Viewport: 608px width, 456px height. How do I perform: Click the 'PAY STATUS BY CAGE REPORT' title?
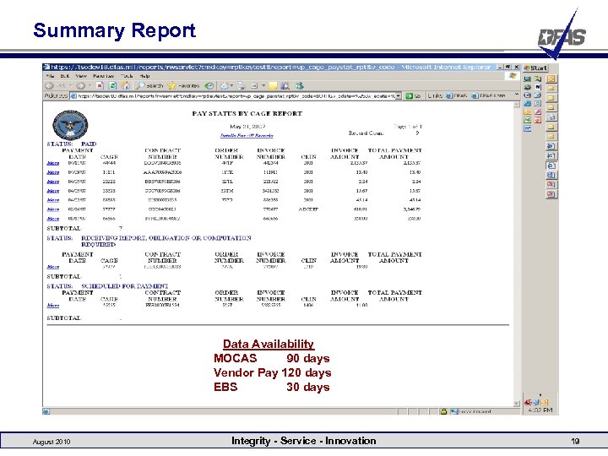coord(247,114)
